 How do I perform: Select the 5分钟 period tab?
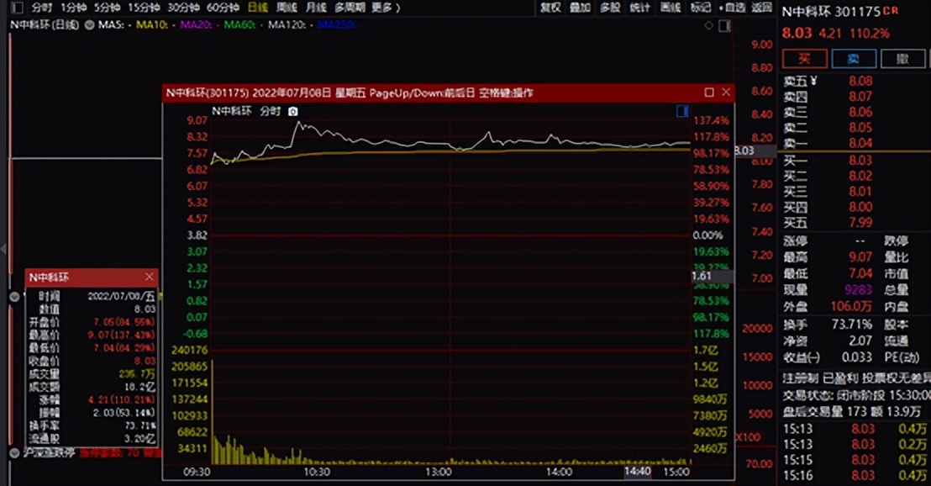coord(107,8)
